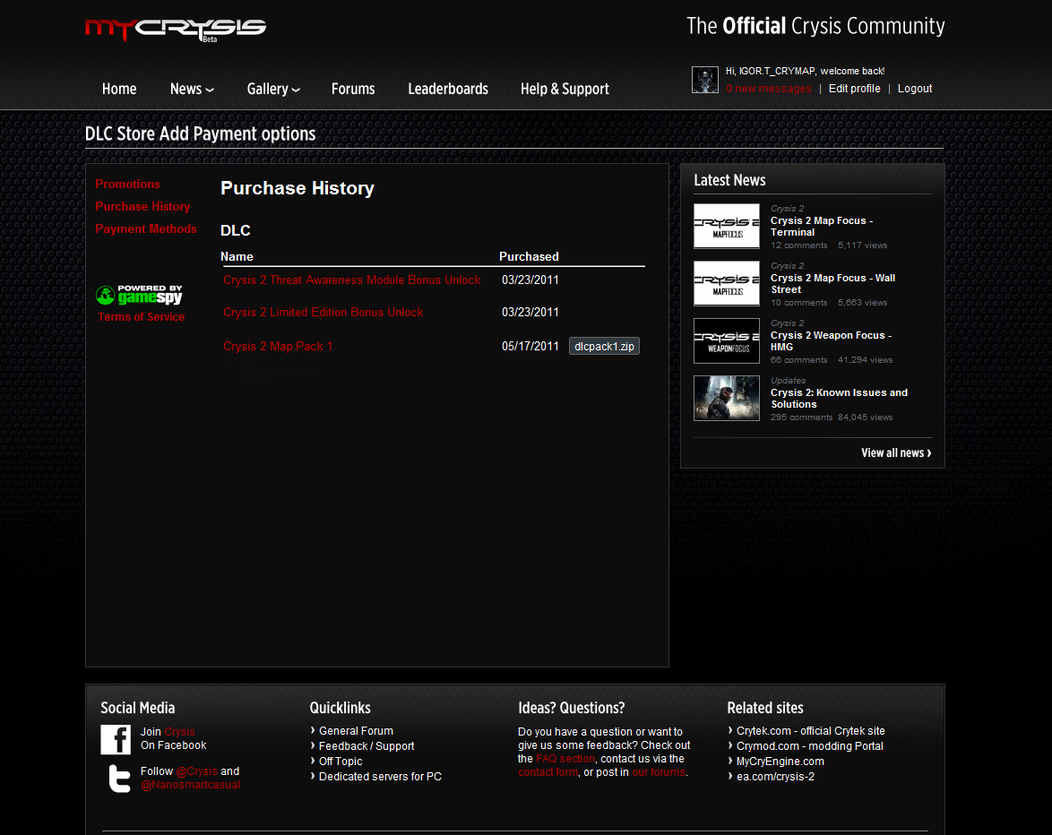Open Crysis 2 Map Focus - Wall Street headline

pos(832,284)
